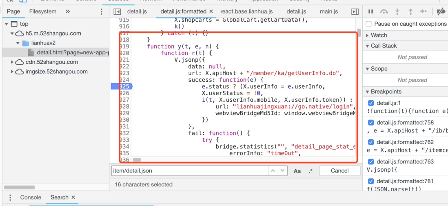Toggle the file navigator sidebar icon
The height and width of the screenshot is (206, 448).
(117, 12)
